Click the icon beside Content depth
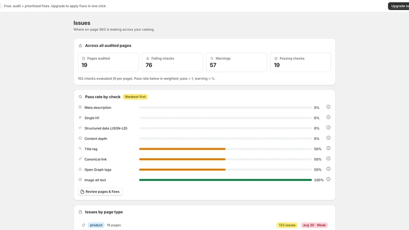The image size is (409, 230). tap(80, 138)
